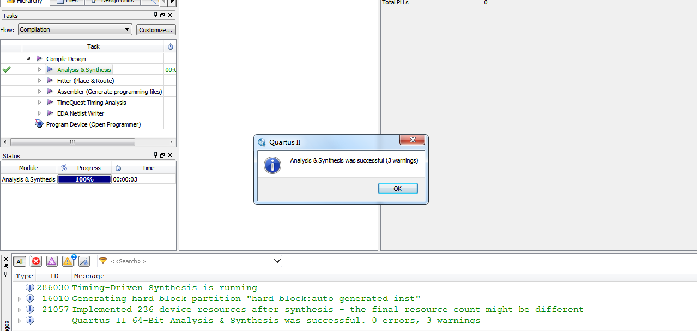697x331 pixels.
Task: Show All messages filter
Action: tap(20, 261)
